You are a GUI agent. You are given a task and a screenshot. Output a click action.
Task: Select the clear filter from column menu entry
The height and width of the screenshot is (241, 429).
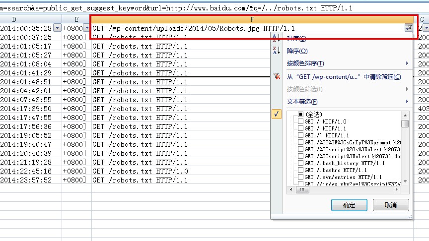[344, 76]
